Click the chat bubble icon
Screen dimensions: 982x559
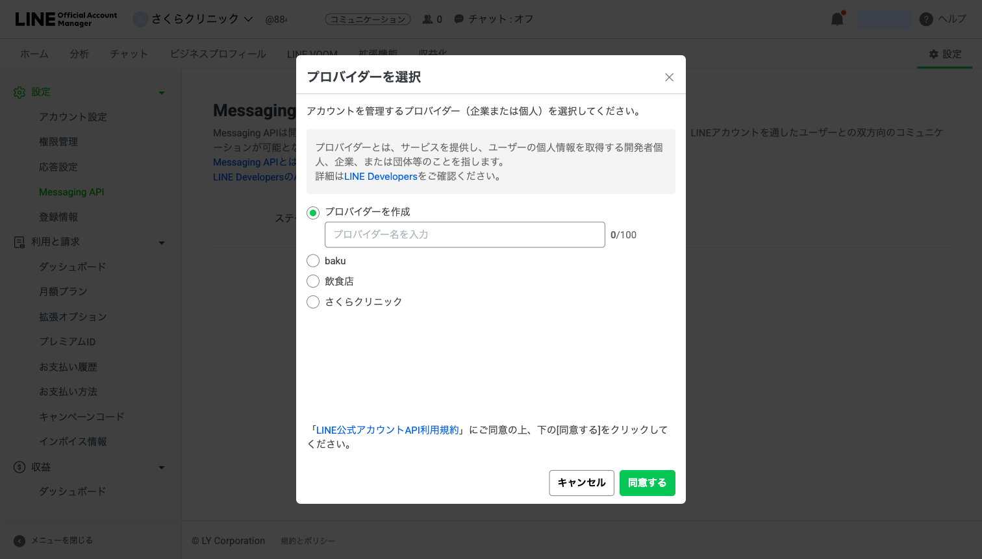(459, 19)
